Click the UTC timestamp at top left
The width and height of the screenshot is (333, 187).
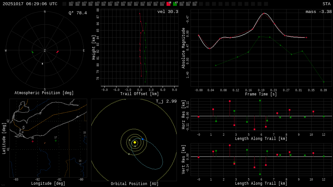30,4
